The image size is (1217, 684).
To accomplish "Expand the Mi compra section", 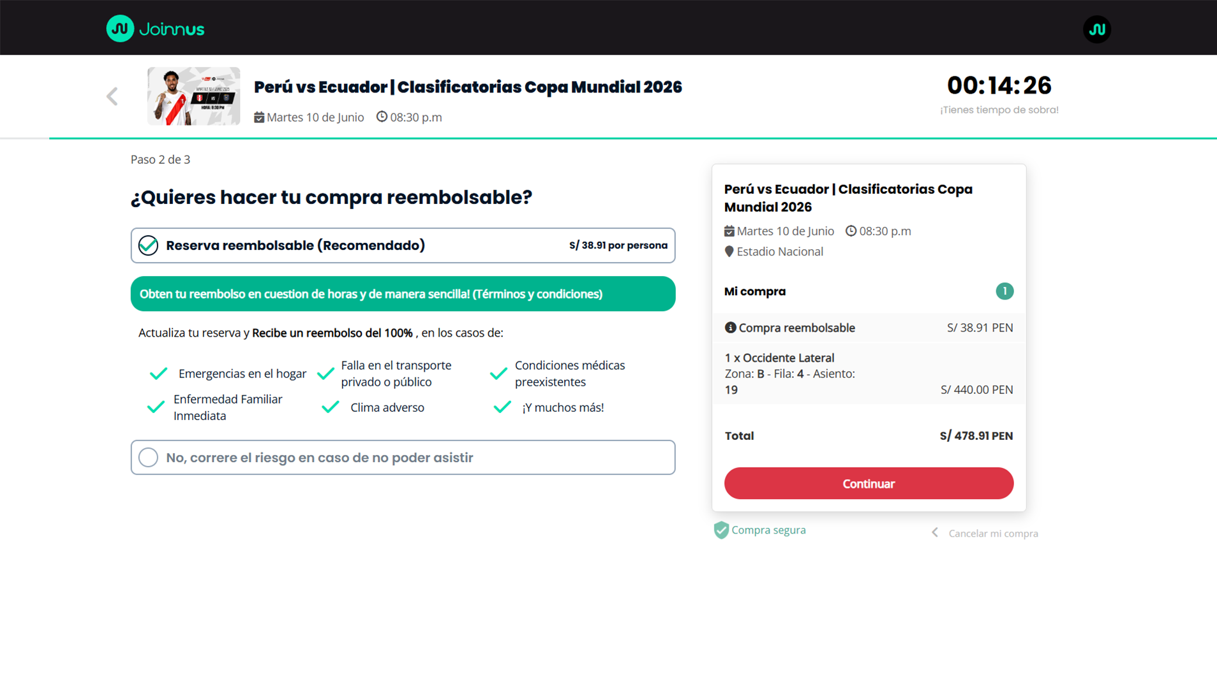I will pyautogui.click(x=755, y=291).
